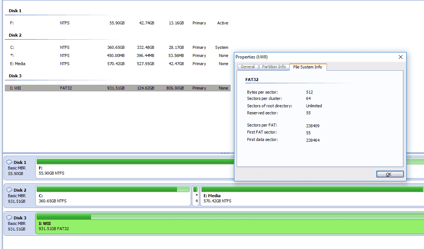The image size is (424, 249).
Task: Click the pane splitter grip above disk map
Action: pos(225,153)
